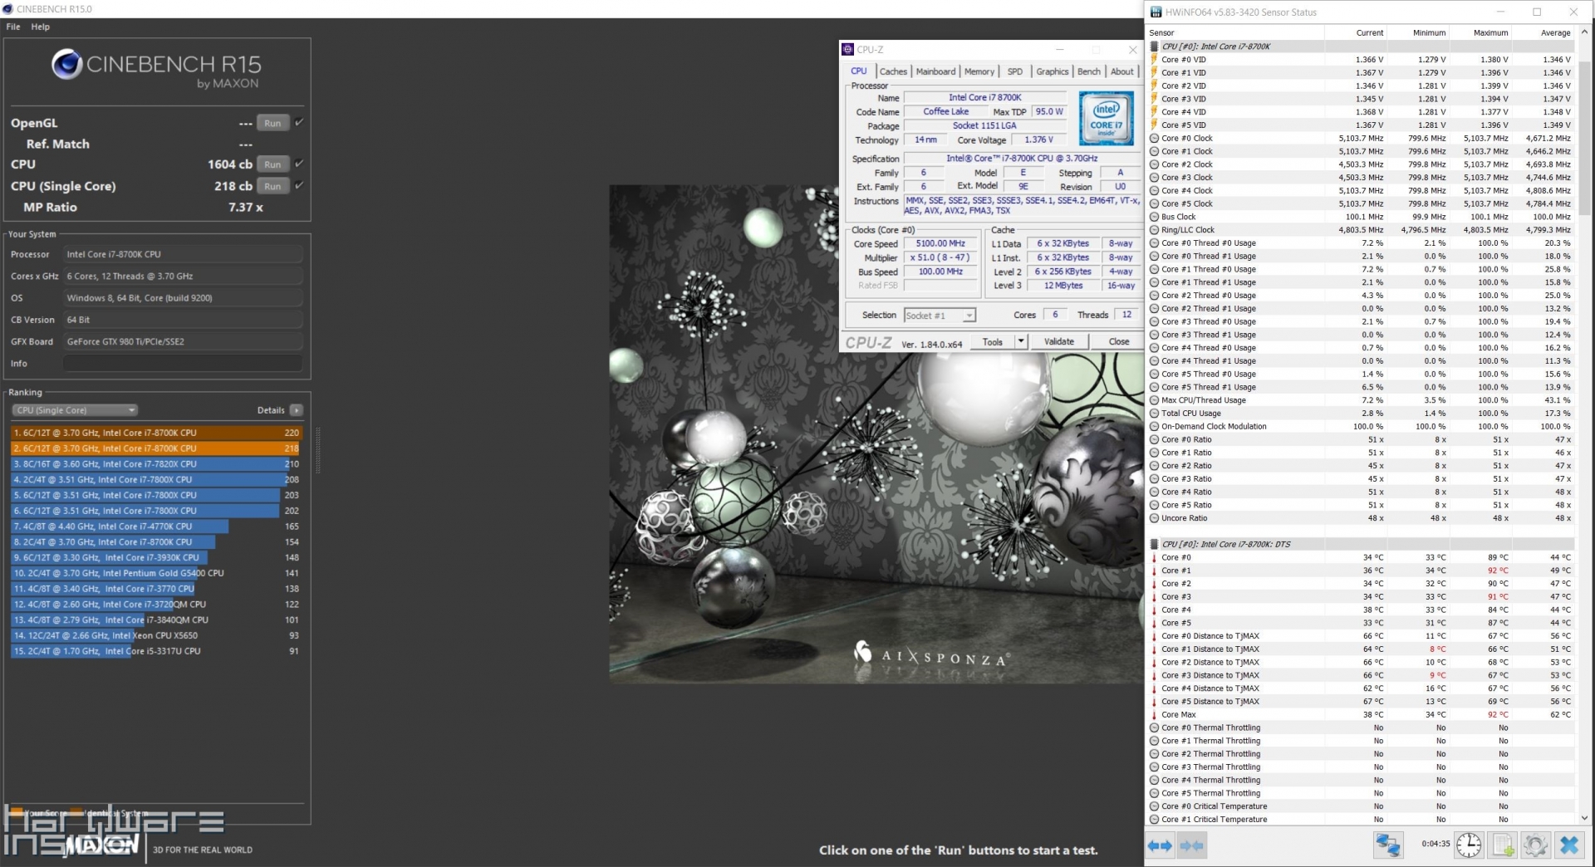Image resolution: width=1595 pixels, height=867 pixels.
Task: Select ranking row 10 Intel Pentium Gold G5400
Action: click(156, 574)
